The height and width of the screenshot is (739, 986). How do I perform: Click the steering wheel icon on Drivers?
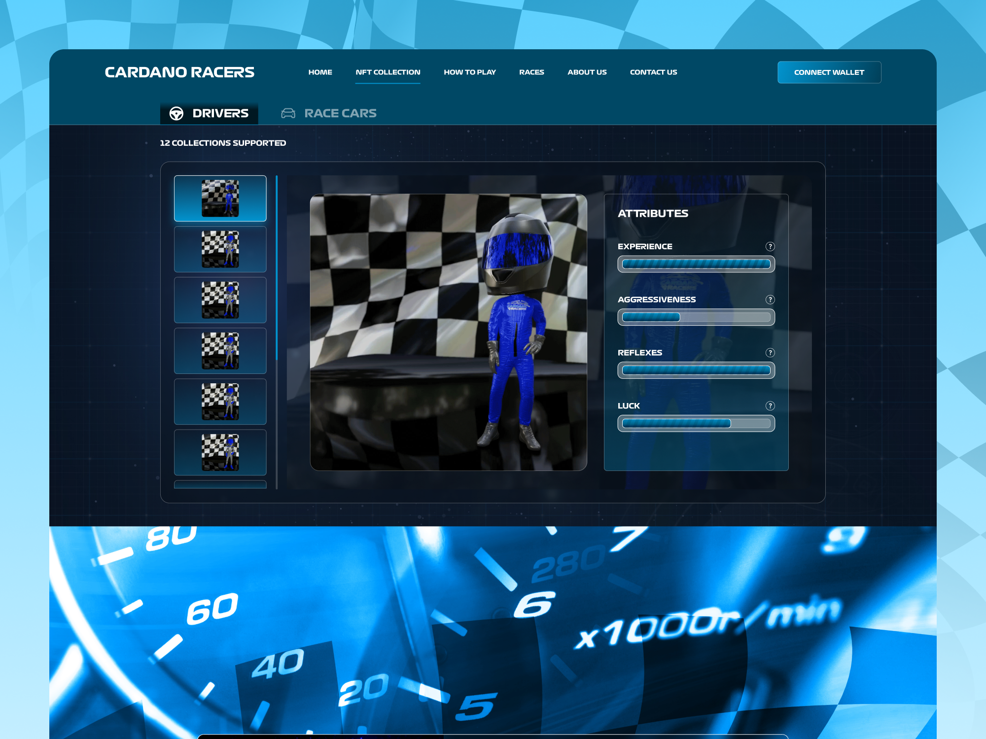(x=176, y=113)
